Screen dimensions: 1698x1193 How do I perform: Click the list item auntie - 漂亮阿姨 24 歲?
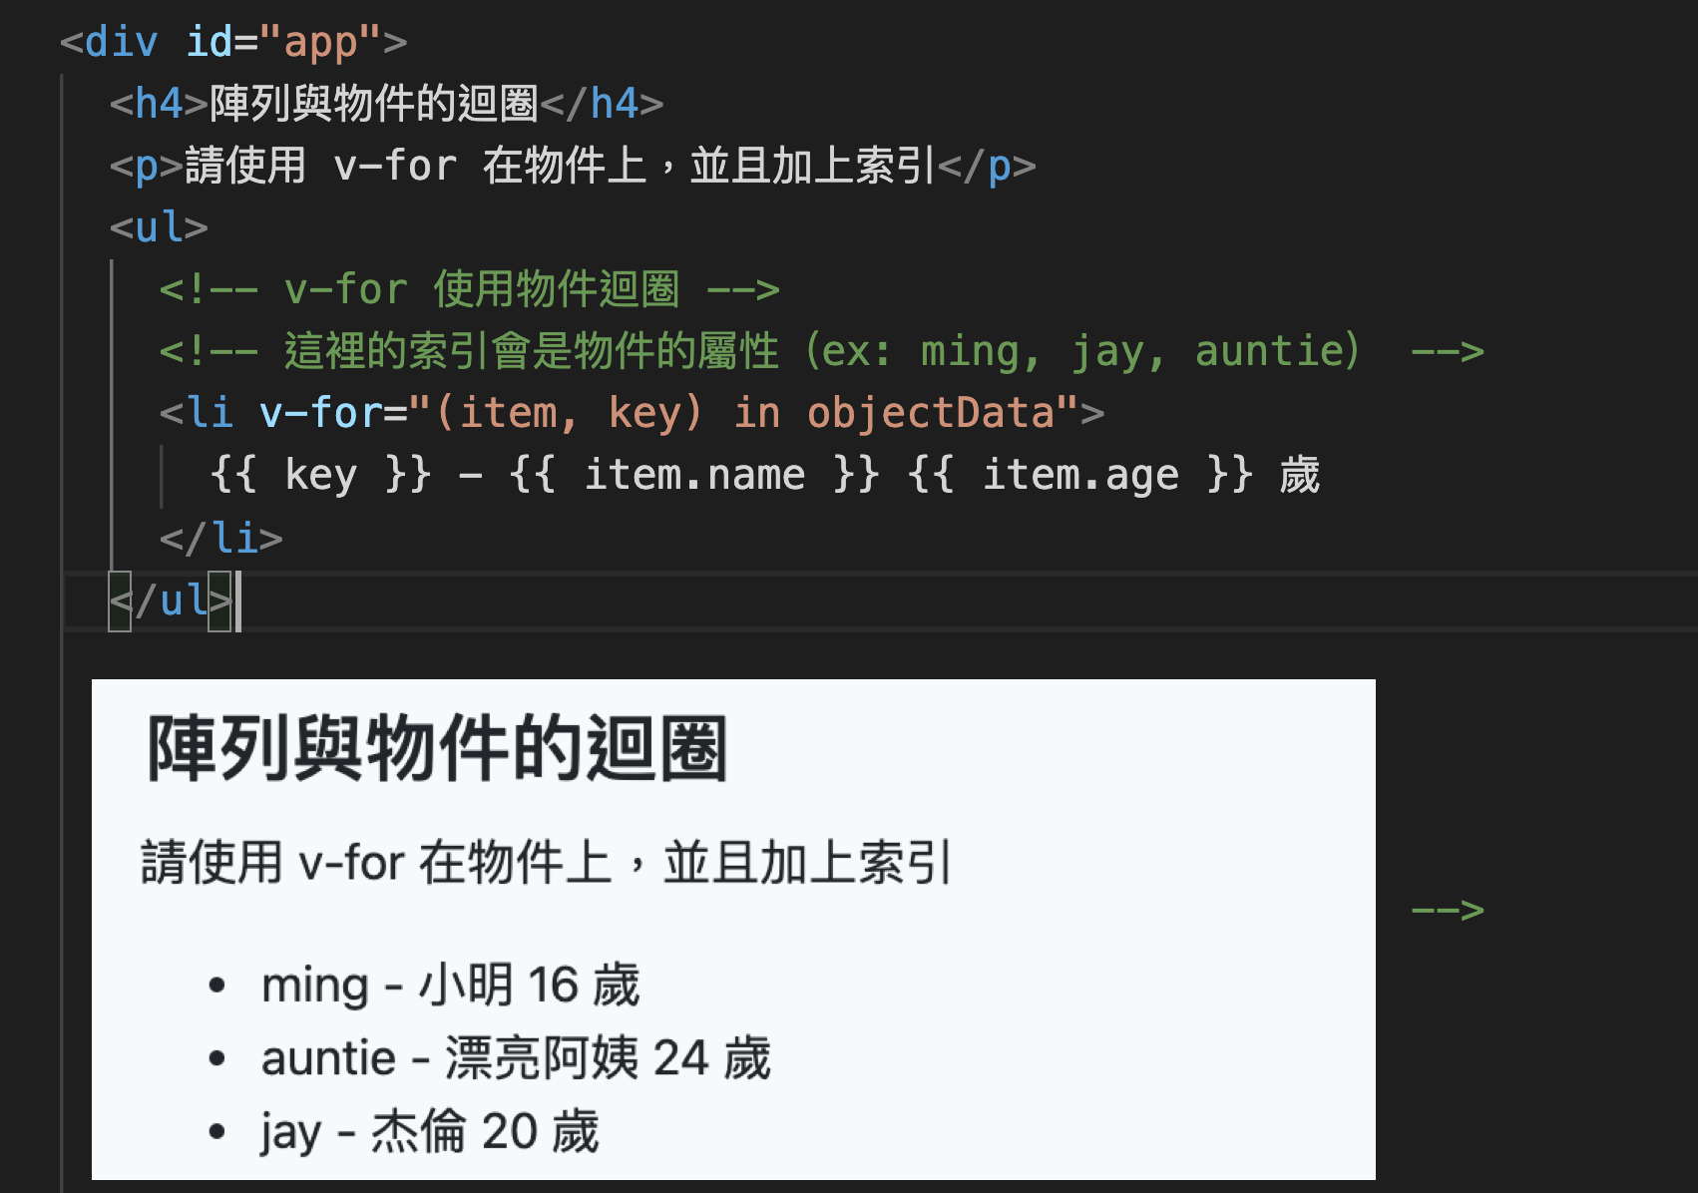pos(516,1058)
